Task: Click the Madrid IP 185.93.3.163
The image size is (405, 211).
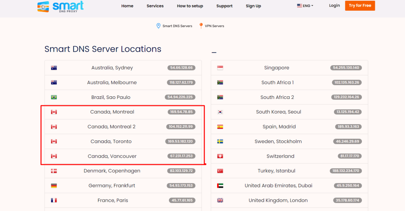Action: tap(348, 127)
